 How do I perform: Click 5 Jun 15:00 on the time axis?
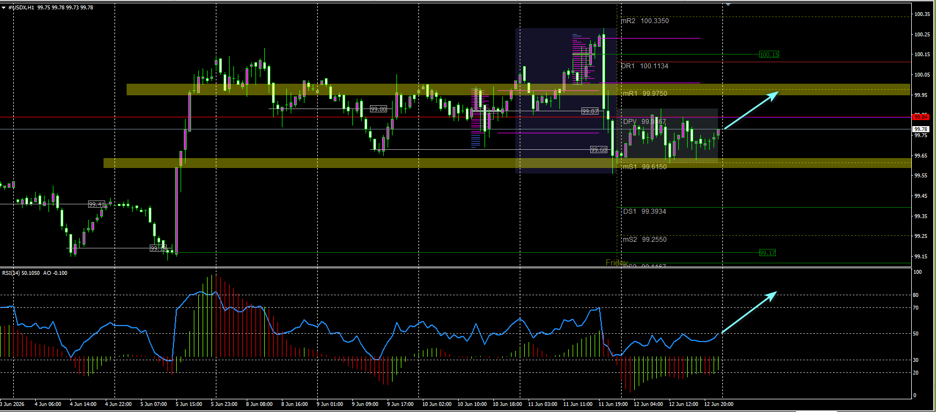[189, 404]
